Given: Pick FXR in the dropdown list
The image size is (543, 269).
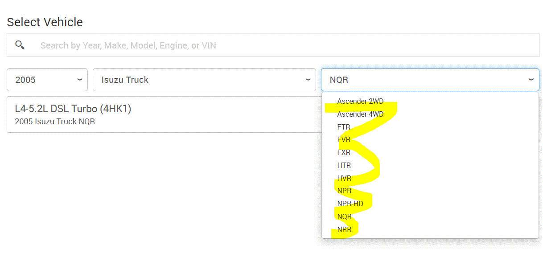Looking at the screenshot, I should point(344,152).
